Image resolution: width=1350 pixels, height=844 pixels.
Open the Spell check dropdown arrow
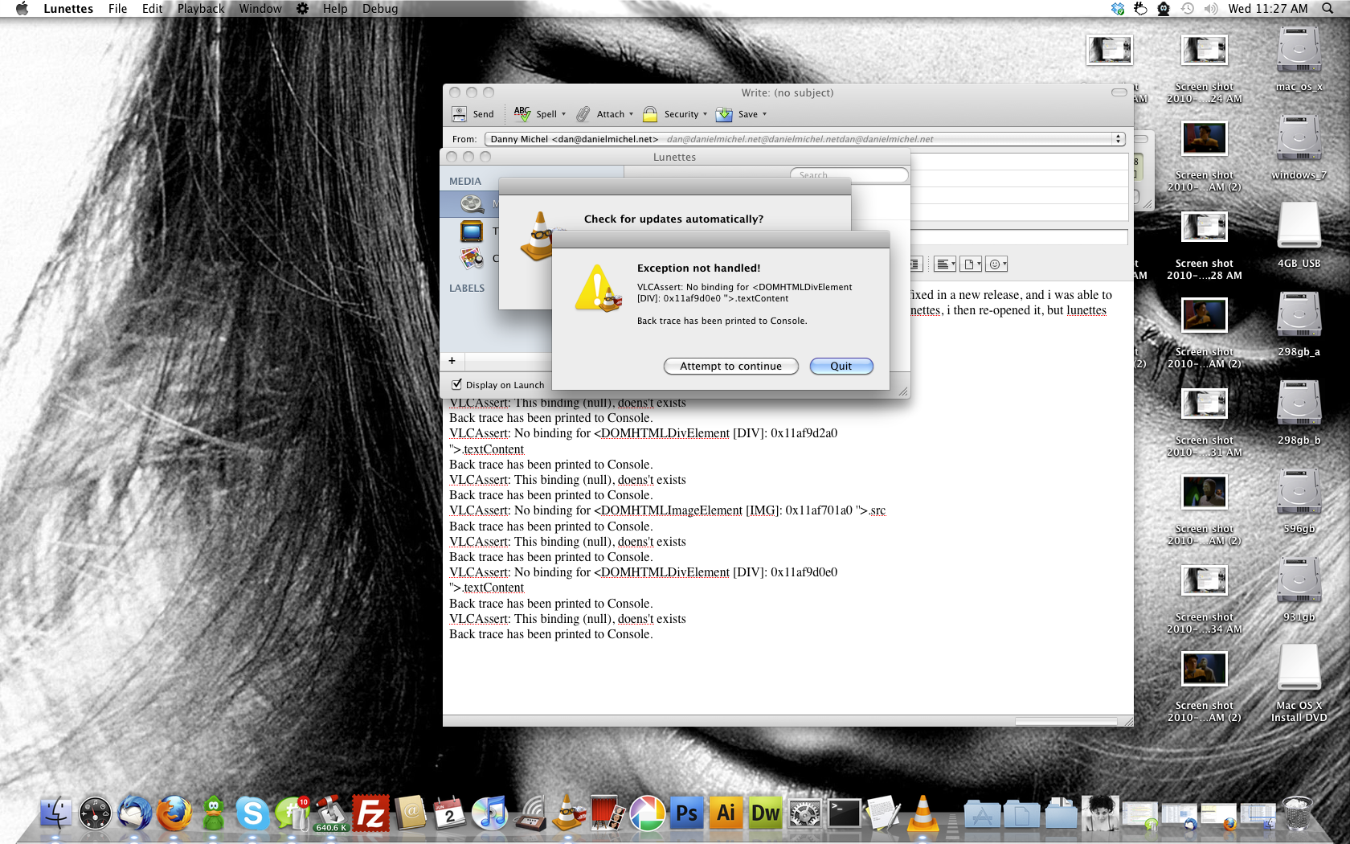pos(563,114)
